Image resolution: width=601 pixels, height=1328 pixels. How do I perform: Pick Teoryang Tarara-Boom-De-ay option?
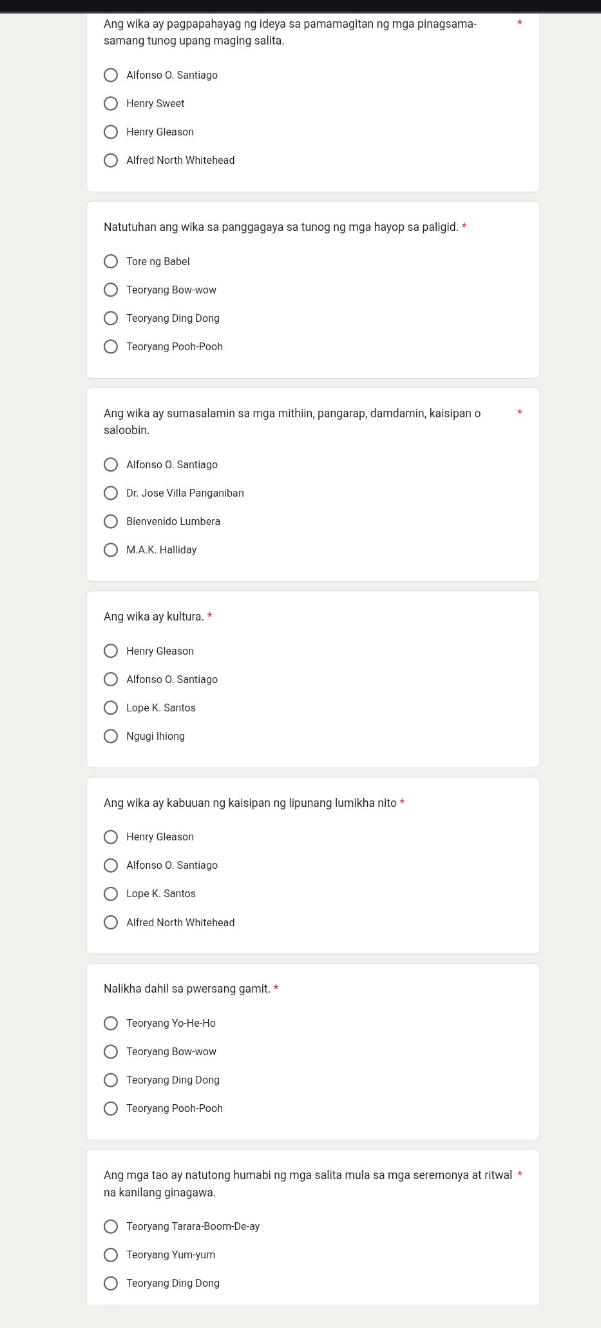[111, 1227]
